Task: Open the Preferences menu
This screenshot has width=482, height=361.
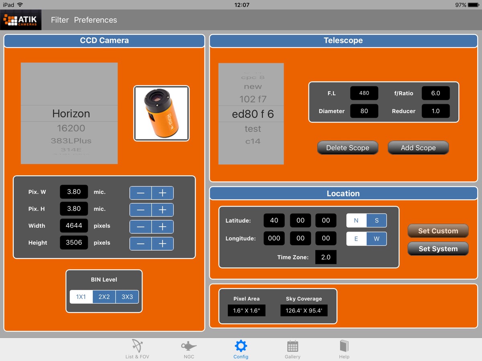Action: [95, 20]
